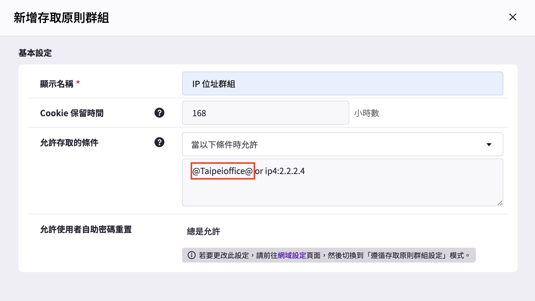
Task: Open help icon for 允許存取的條件
Action: [159, 142]
